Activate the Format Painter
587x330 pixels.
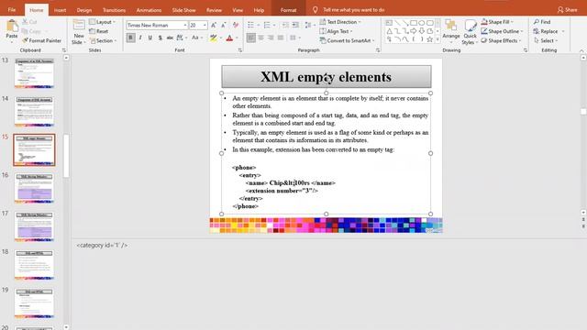coord(41,40)
